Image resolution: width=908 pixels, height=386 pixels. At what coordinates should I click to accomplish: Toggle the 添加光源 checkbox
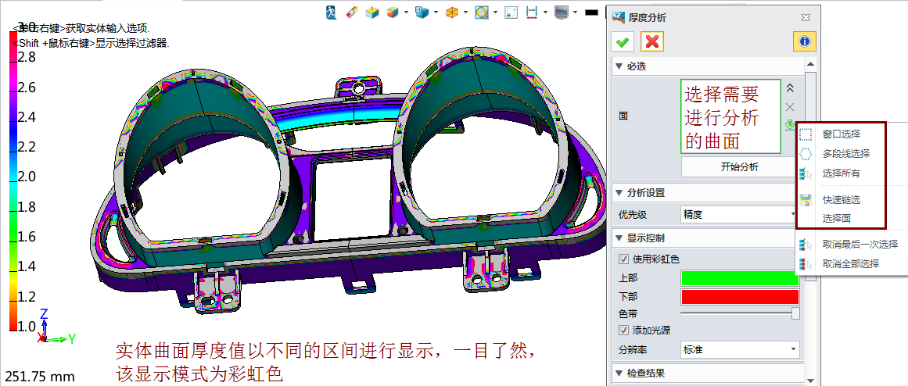tap(623, 331)
